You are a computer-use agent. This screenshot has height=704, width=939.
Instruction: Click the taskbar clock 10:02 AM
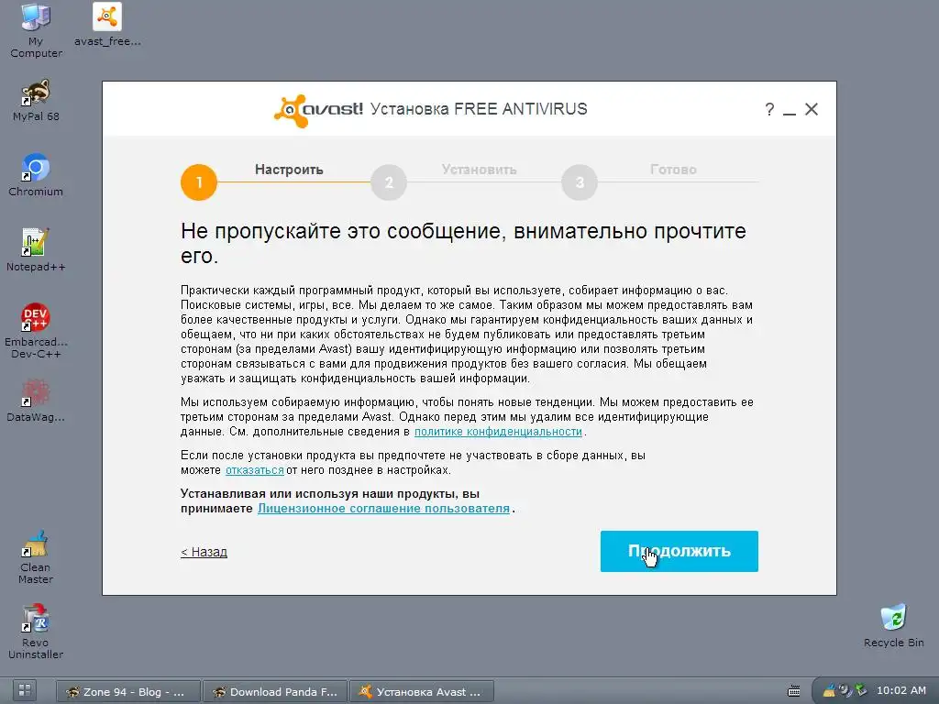(x=900, y=691)
